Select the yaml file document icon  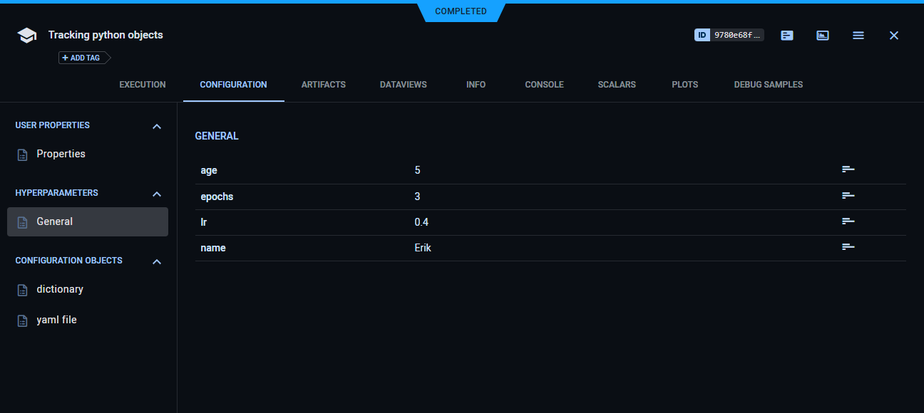click(x=22, y=320)
